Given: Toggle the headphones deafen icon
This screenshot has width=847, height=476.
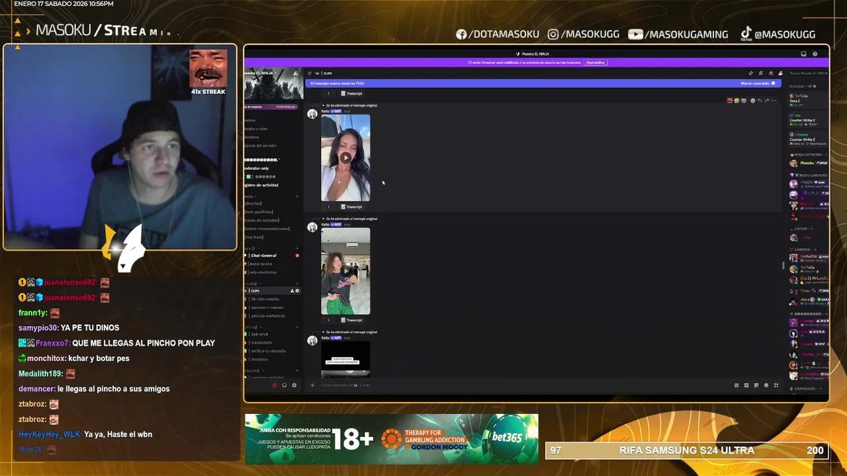Looking at the screenshot, I should tap(285, 385).
